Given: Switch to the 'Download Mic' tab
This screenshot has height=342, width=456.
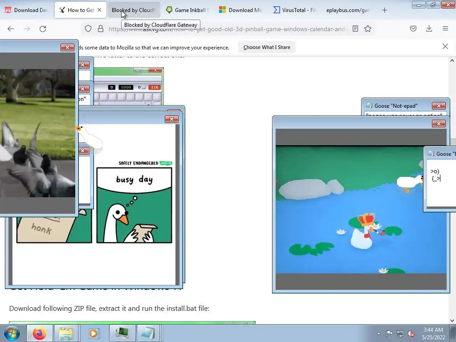Looking at the screenshot, I should 241,10.
